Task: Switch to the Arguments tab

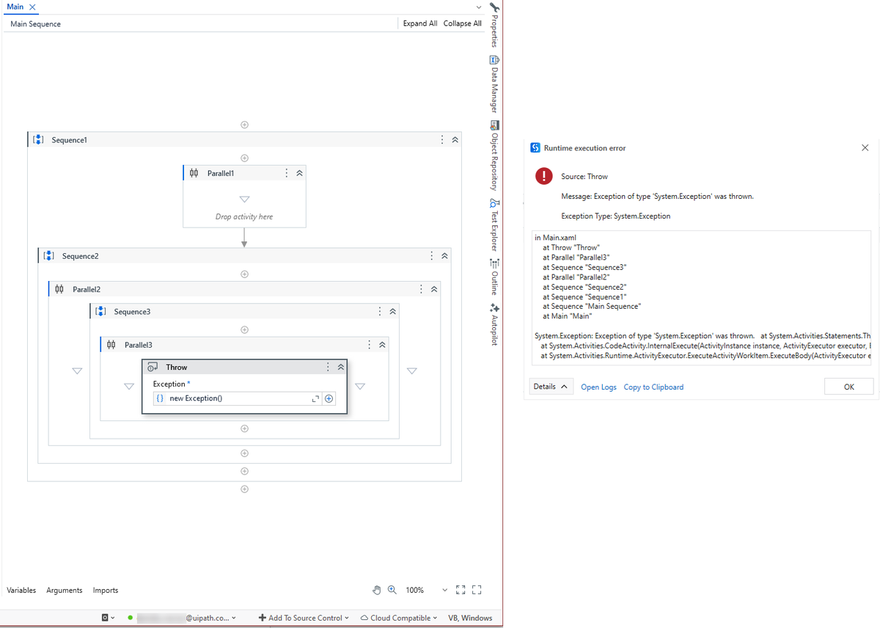Action: tap(64, 590)
